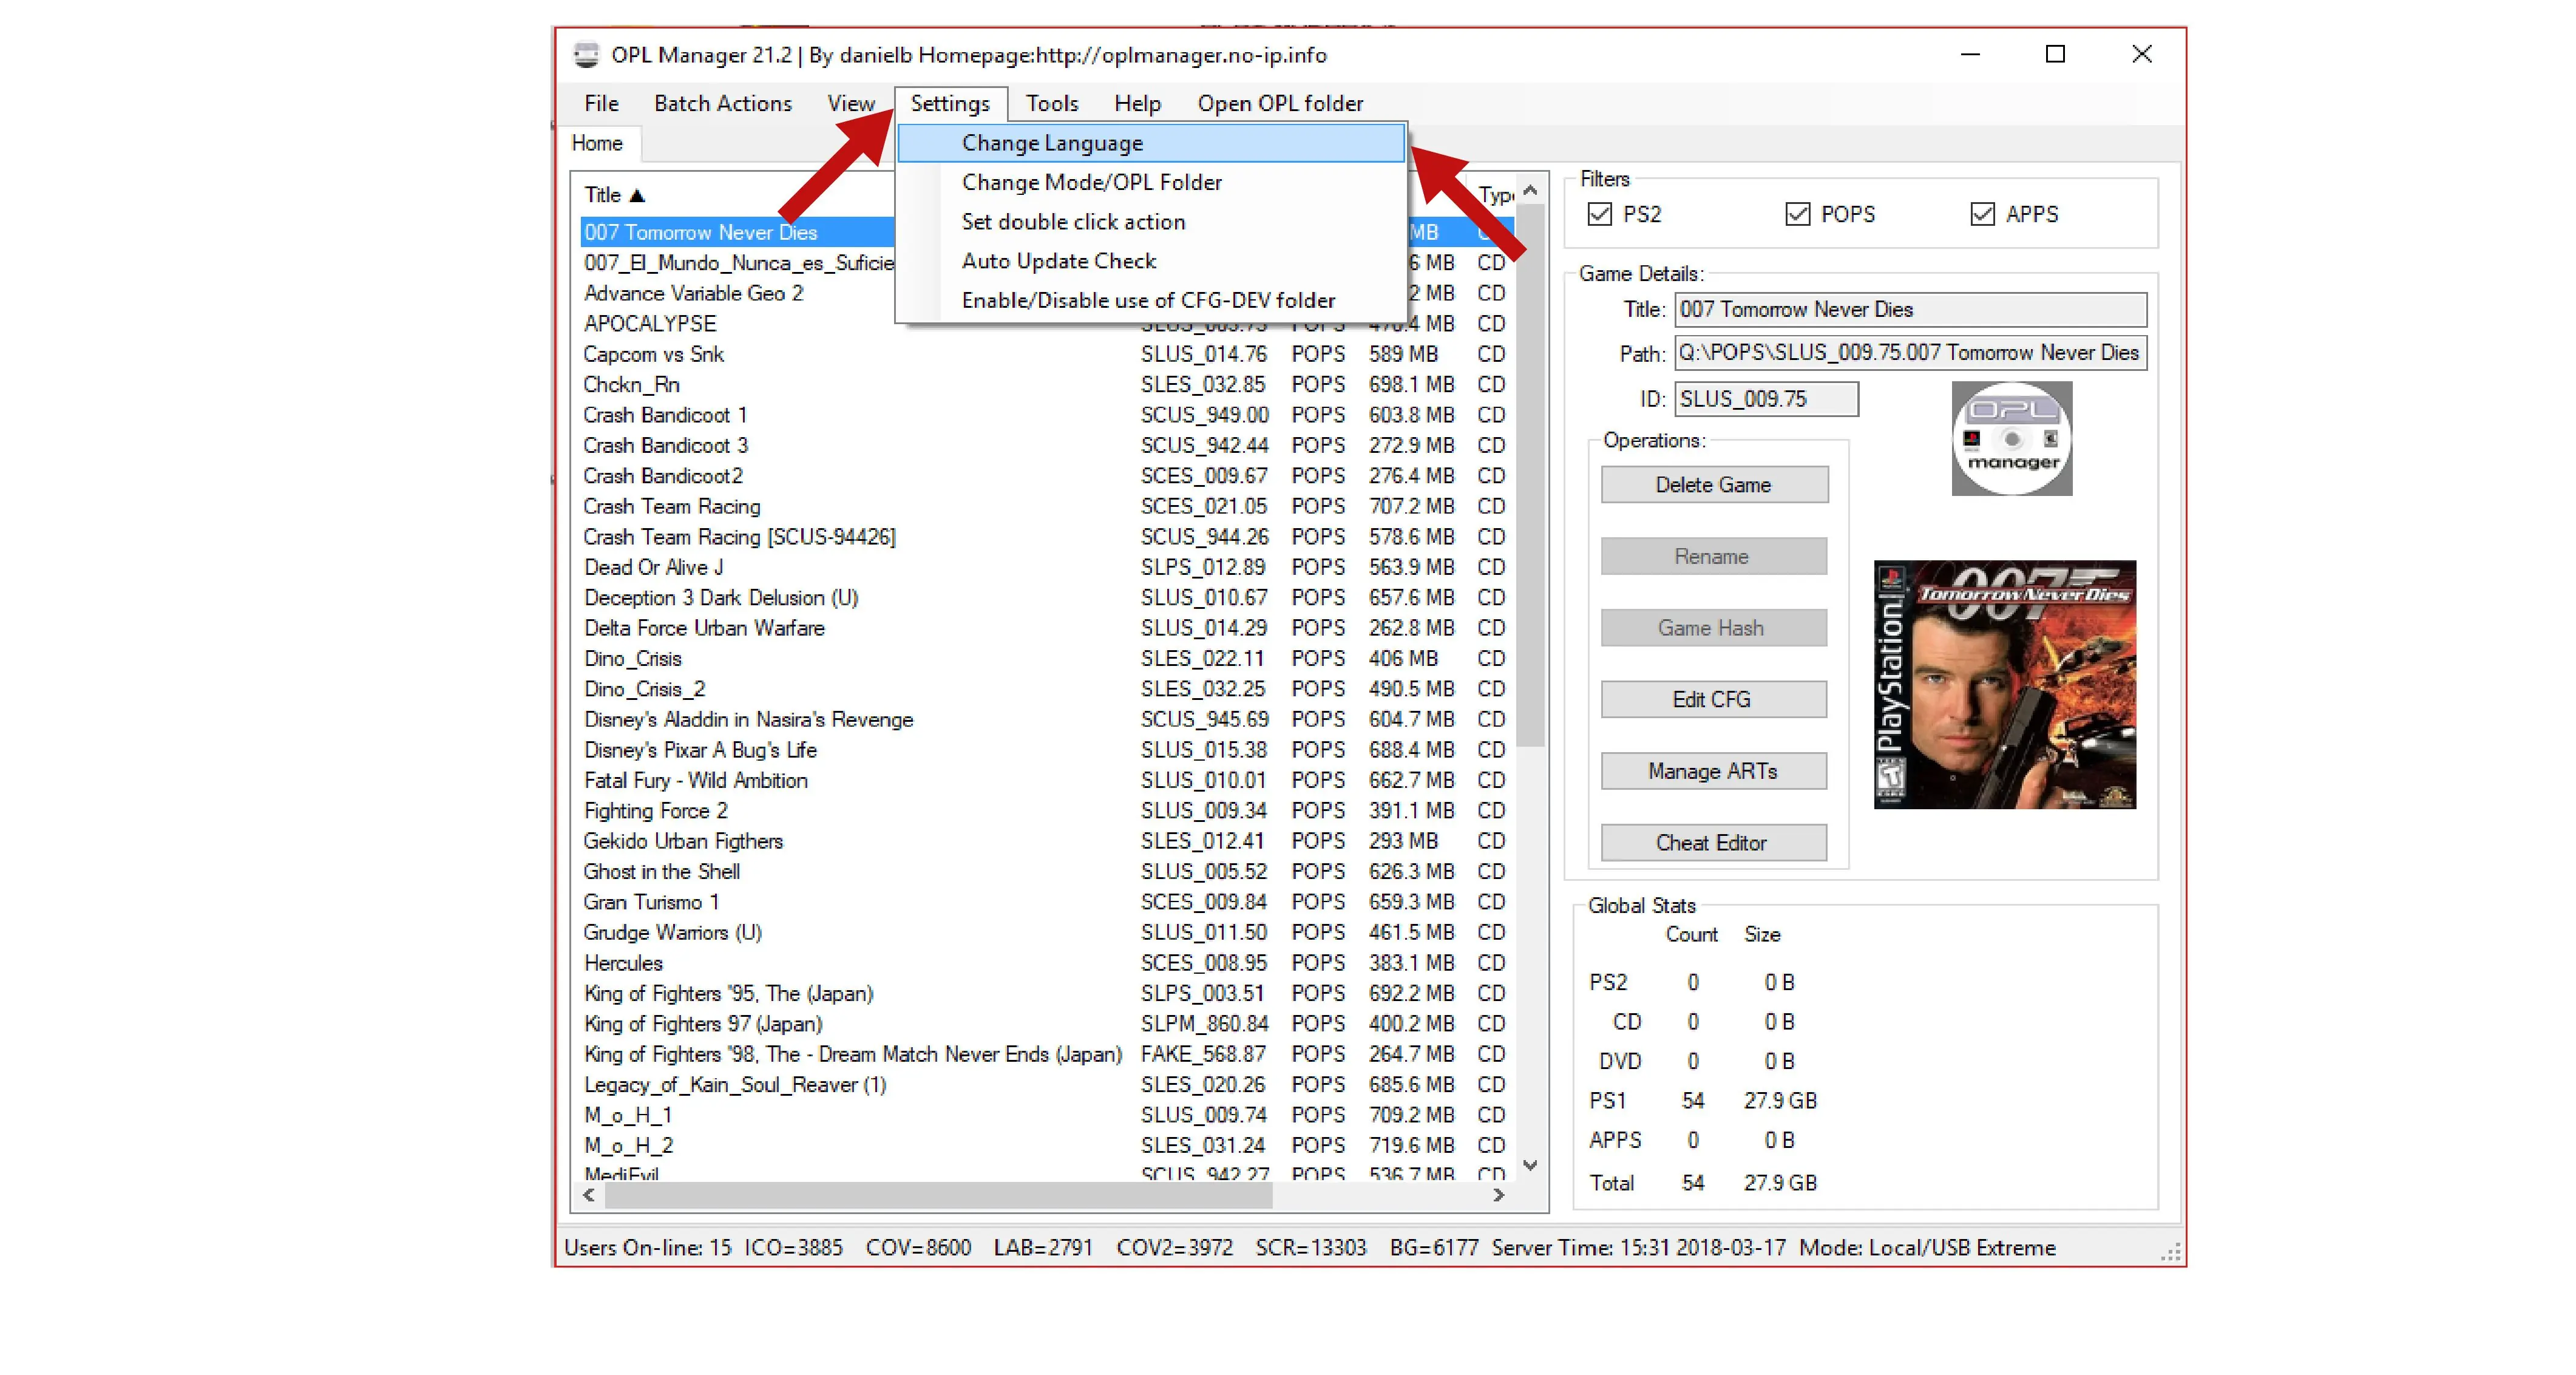Screen dimensions: 2576x1375
Task: Click the game Title input field
Action: coord(1910,309)
